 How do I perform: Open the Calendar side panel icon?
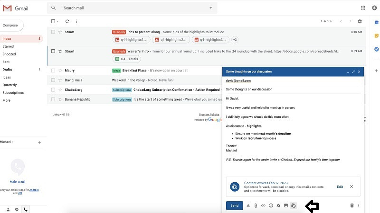376,22
